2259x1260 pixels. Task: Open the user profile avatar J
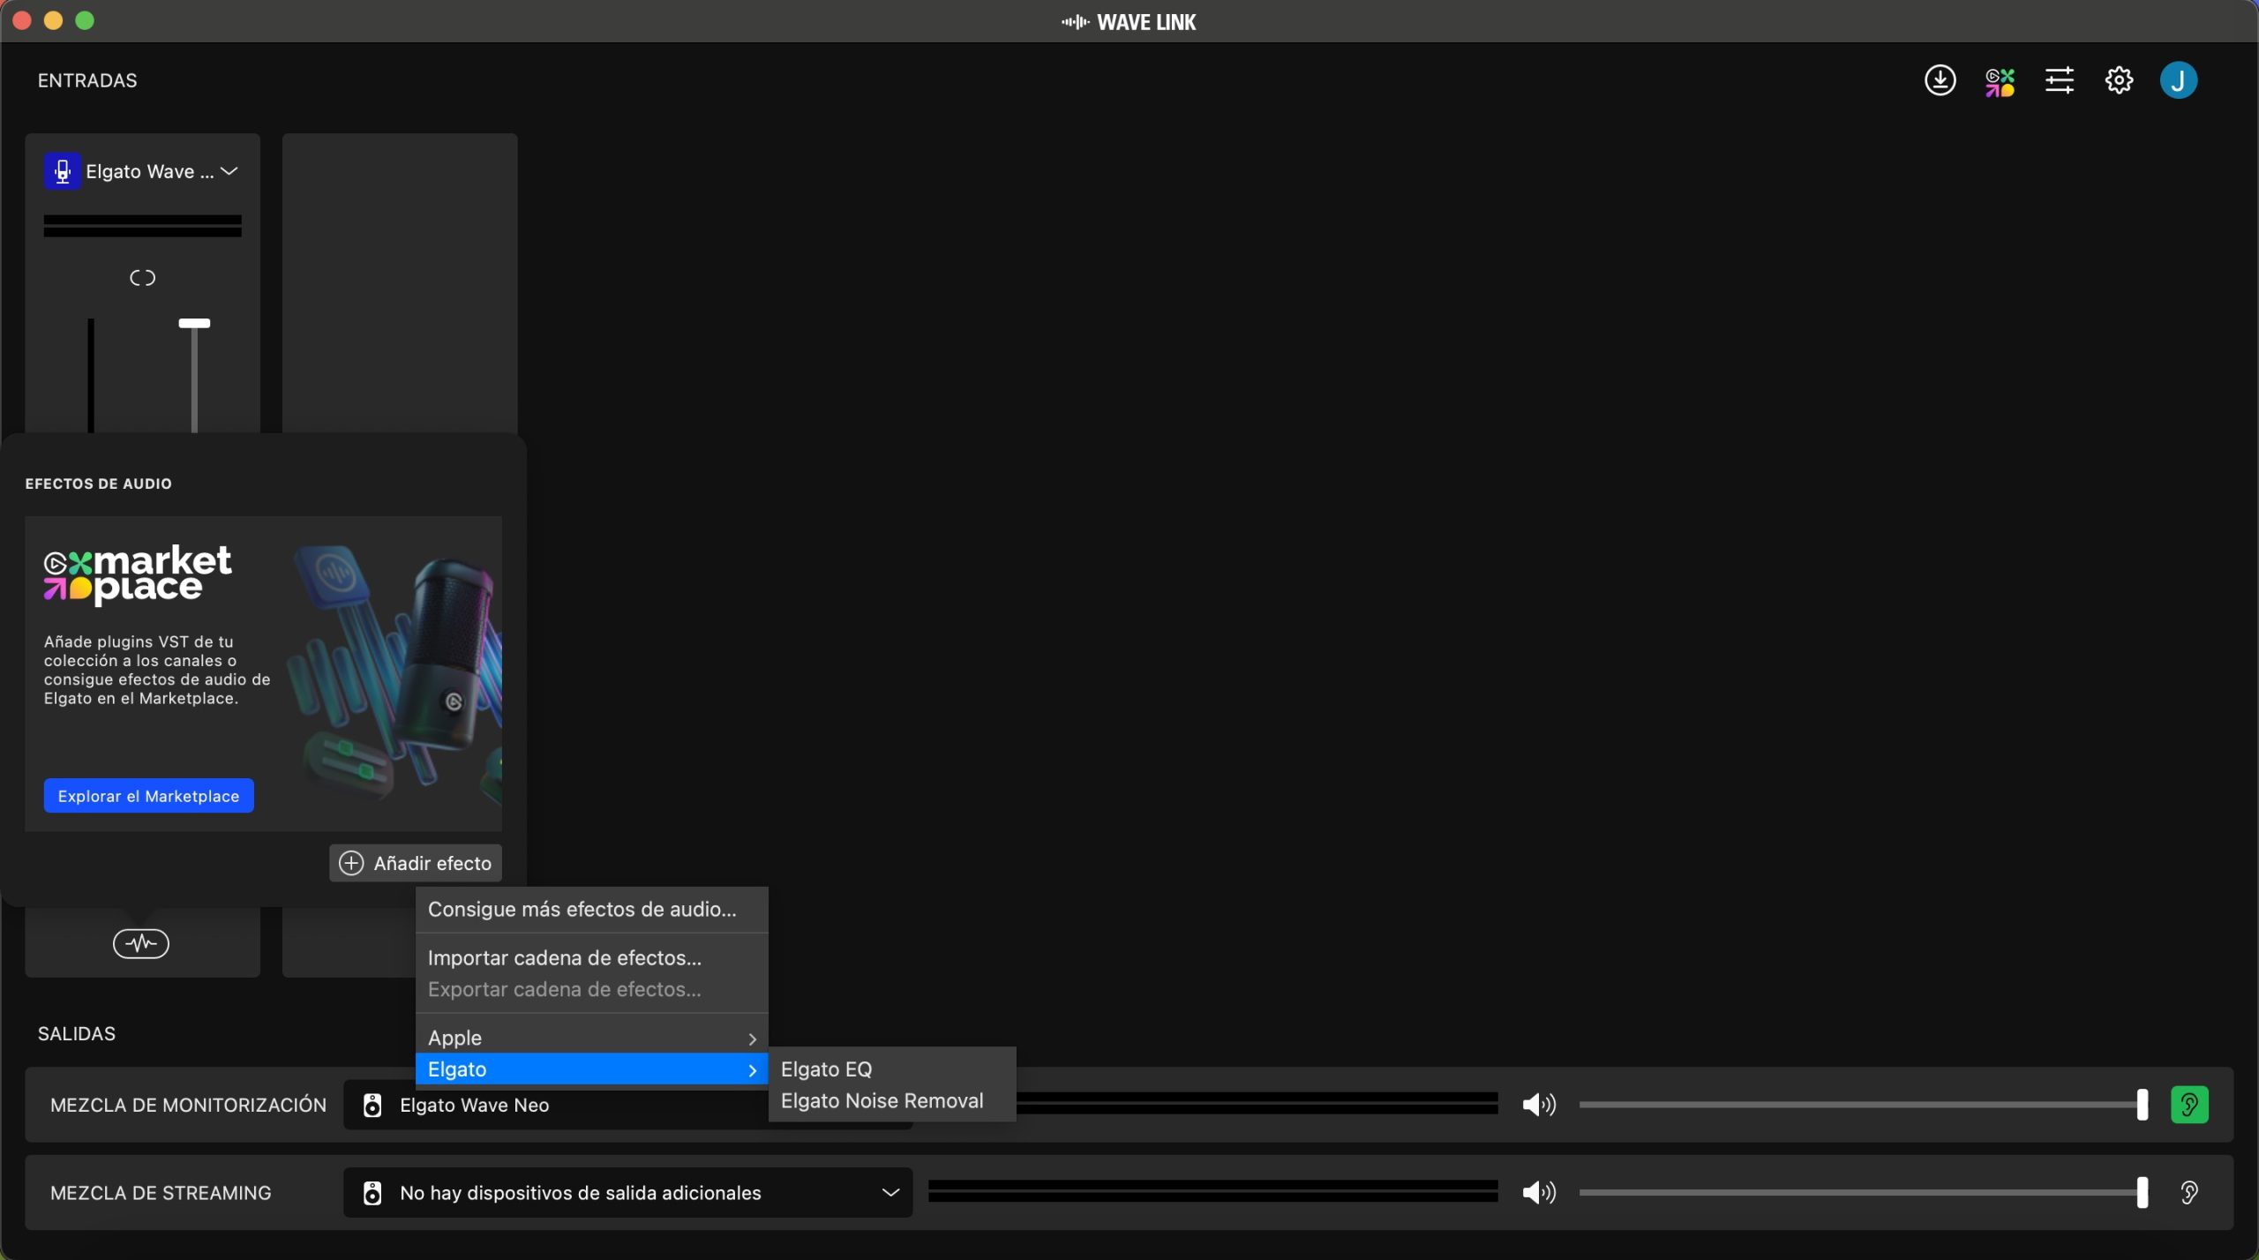coord(2178,80)
